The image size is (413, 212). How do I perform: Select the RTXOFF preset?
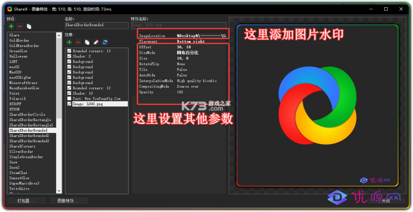click(15, 104)
